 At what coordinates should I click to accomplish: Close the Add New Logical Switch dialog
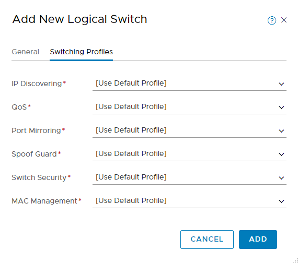point(284,20)
